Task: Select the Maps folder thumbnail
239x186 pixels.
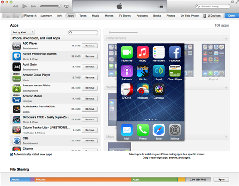Action: [120, 146]
